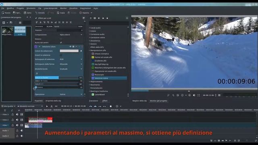Open the Modalità bordo Graduale dropdown
258x145 pixels.
click(x=71, y=69)
